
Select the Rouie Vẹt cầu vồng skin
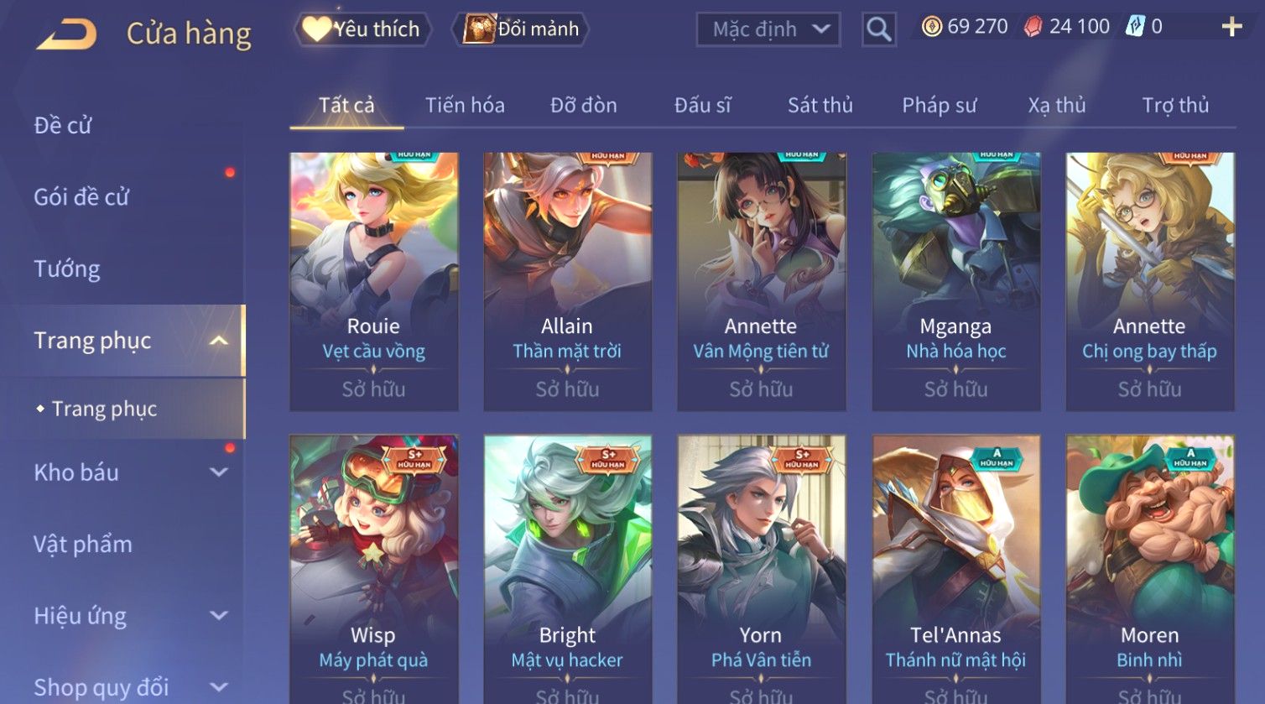(x=374, y=282)
